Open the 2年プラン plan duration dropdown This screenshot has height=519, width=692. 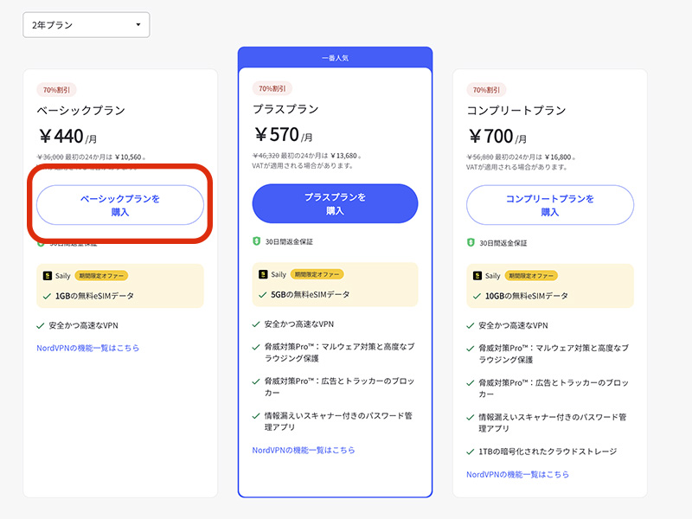tap(86, 25)
